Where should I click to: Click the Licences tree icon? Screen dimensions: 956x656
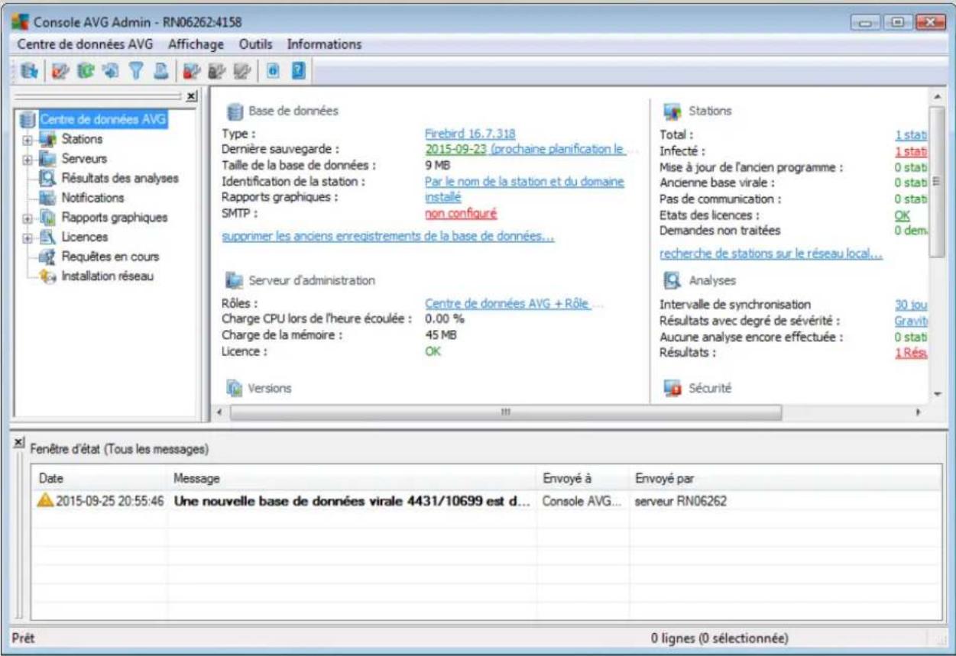pos(47,238)
